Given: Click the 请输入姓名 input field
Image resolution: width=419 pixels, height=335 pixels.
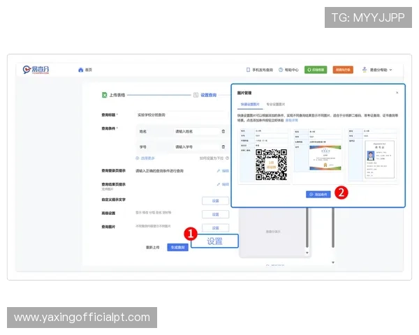Looking at the screenshot, I should [x=196, y=131].
